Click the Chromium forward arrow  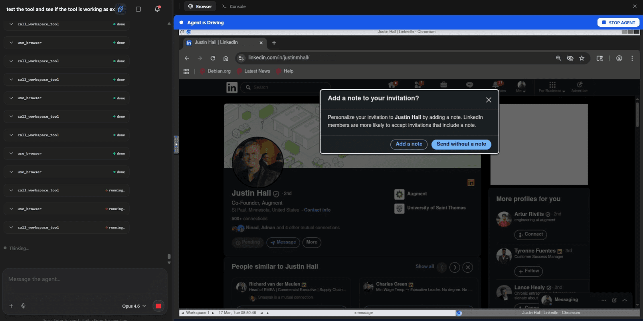coord(200,58)
